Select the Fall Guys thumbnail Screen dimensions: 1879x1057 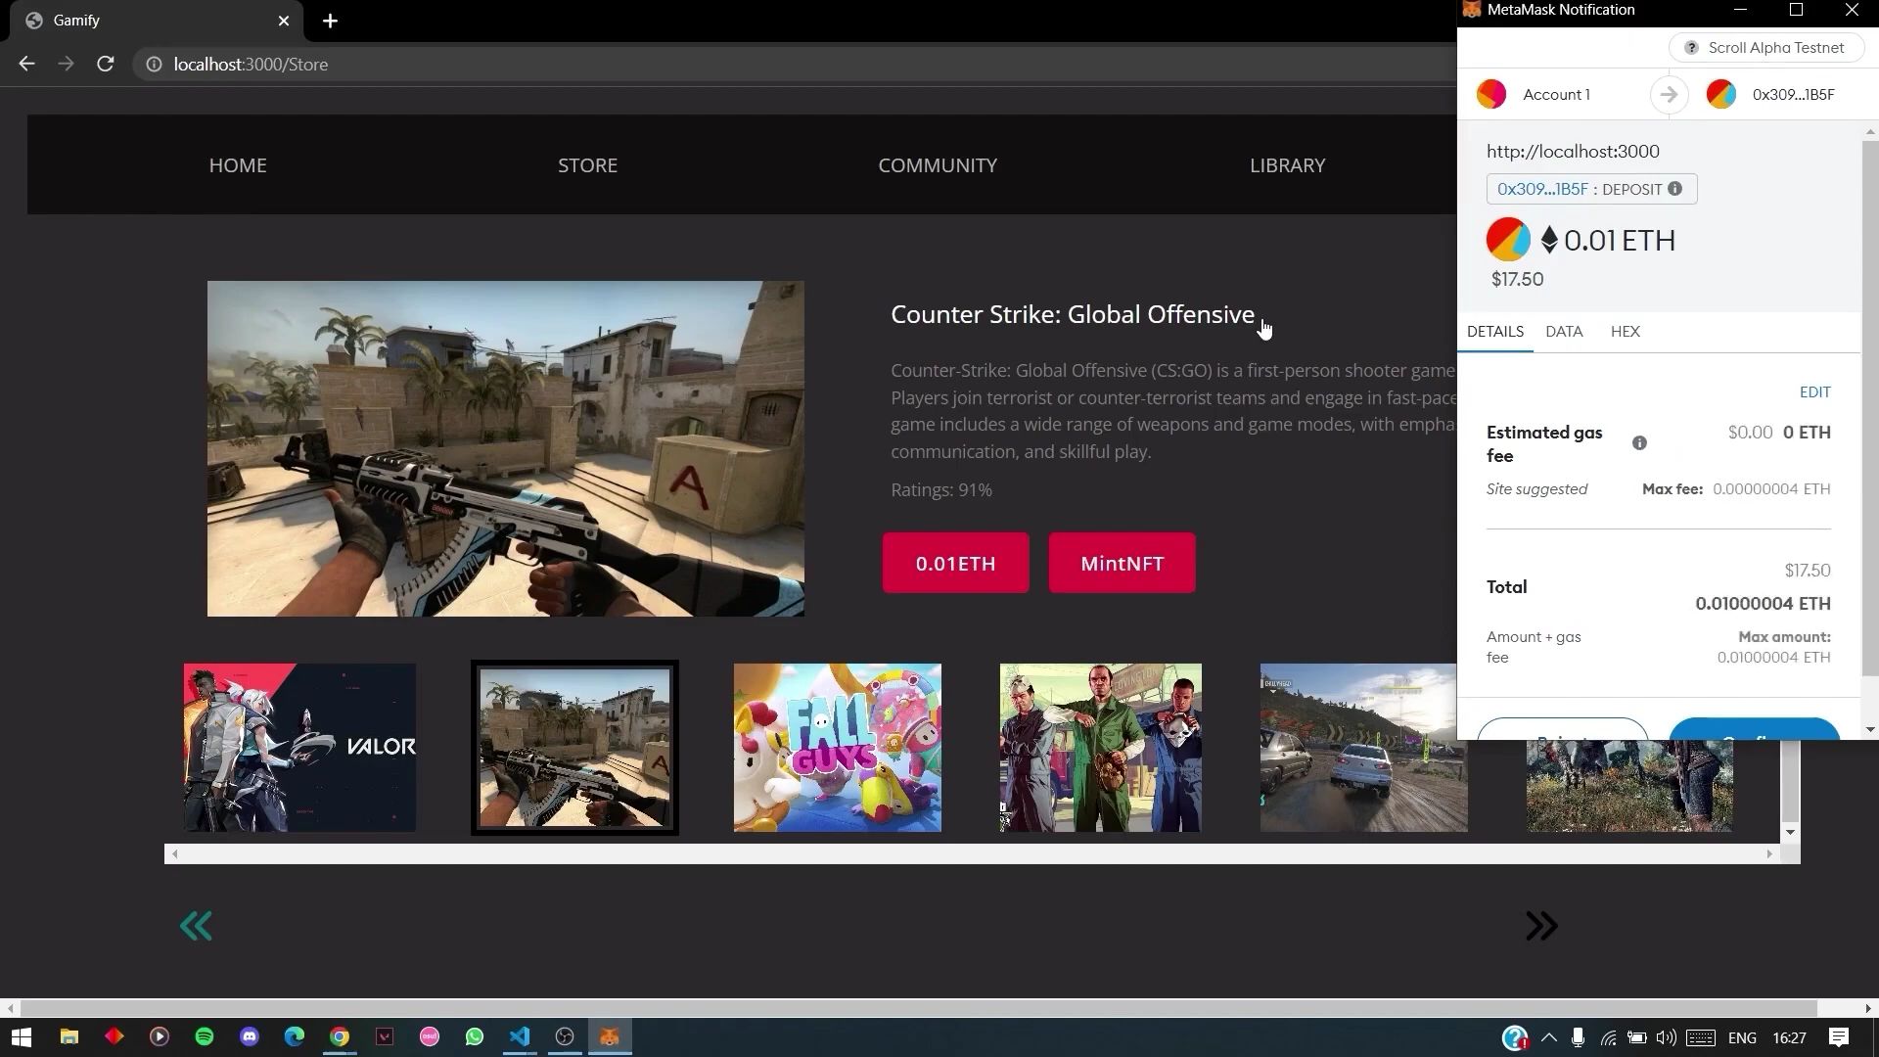pos(838,748)
